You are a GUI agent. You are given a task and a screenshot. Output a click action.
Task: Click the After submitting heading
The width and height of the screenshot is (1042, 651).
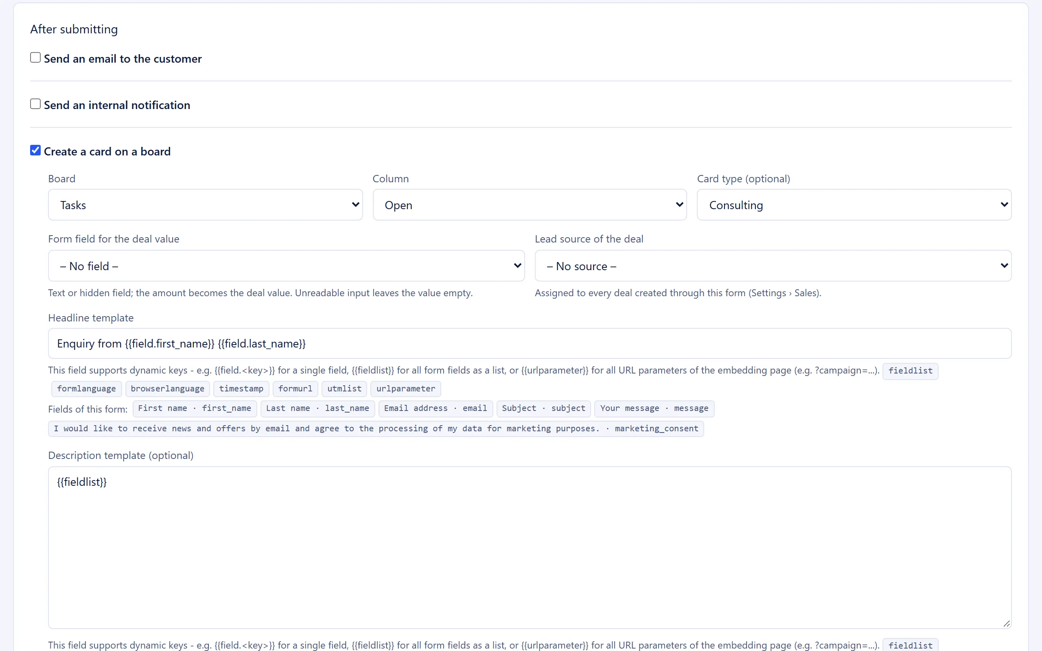tap(74, 29)
